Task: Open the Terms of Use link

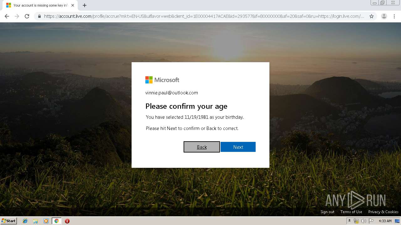Action: (x=351, y=212)
